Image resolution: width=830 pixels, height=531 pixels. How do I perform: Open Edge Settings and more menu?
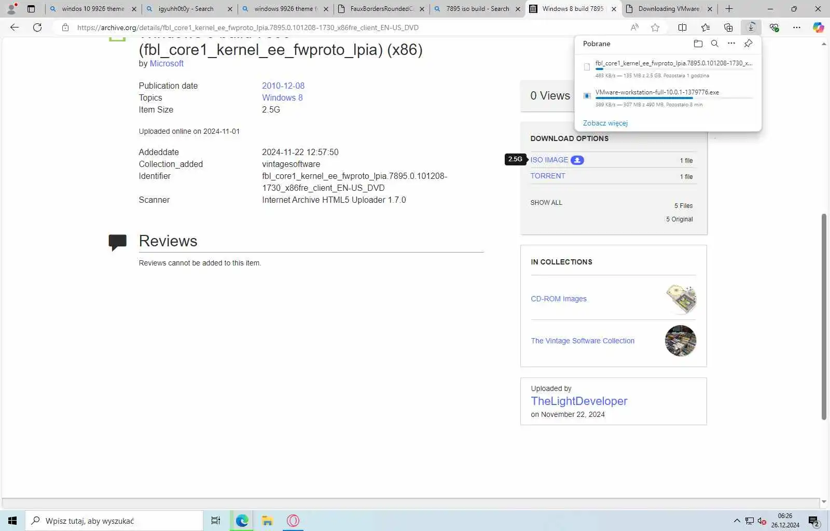797,27
